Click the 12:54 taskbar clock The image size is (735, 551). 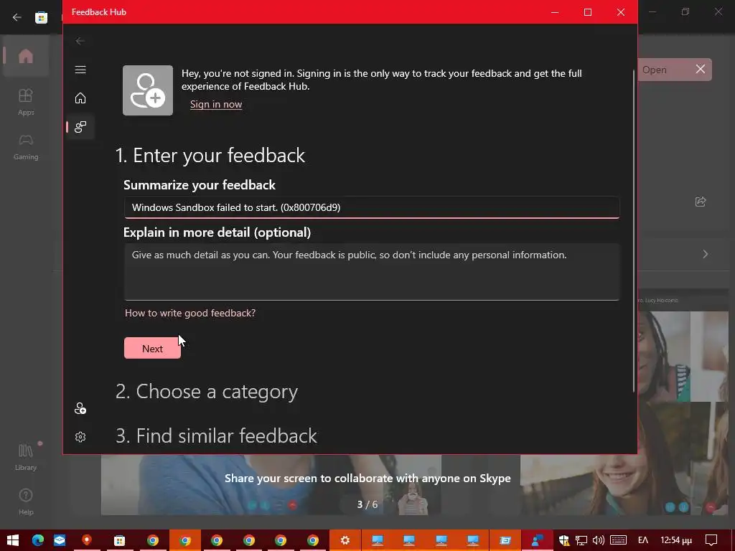(676, 540)
